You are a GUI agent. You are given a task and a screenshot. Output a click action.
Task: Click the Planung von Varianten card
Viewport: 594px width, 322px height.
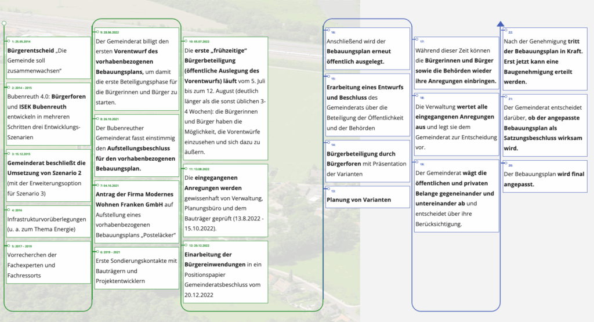pos(368,200)
